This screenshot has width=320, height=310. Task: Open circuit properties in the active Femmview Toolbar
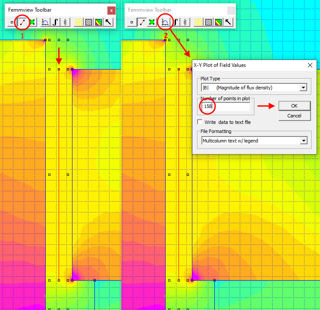(x=65, y=22)
